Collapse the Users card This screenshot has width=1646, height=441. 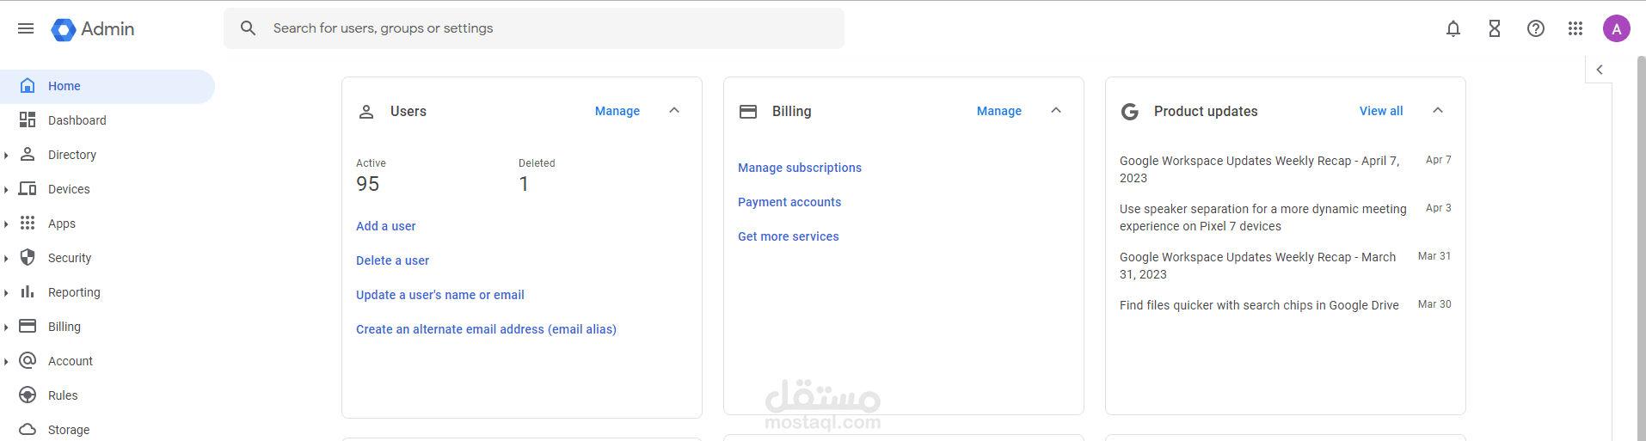[x=674, y=111]
